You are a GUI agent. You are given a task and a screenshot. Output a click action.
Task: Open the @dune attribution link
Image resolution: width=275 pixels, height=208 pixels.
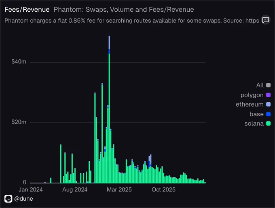click(x=23, y=199)
